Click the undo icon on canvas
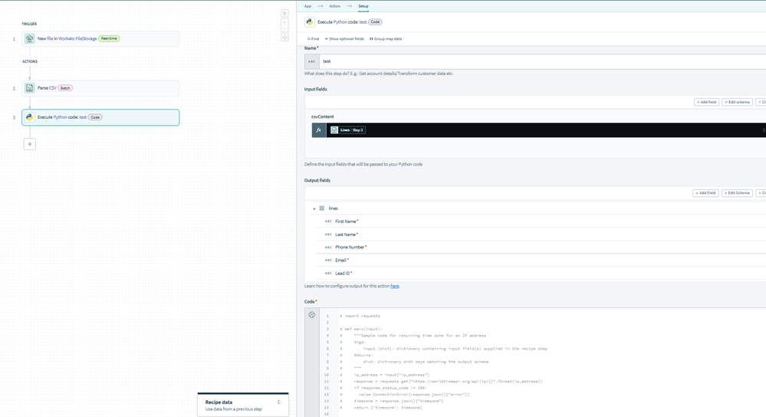Screen dimensions: 766x417 (x=284, y=13)
